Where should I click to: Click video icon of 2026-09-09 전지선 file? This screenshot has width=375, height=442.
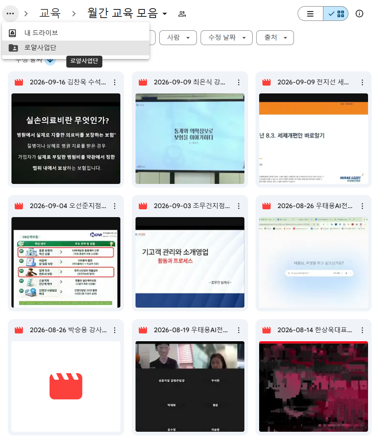click(267, 82)
